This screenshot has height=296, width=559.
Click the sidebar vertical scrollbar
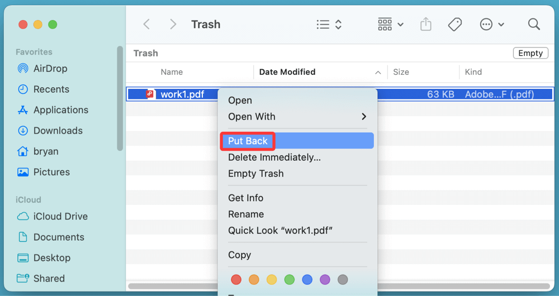point(120,98)
